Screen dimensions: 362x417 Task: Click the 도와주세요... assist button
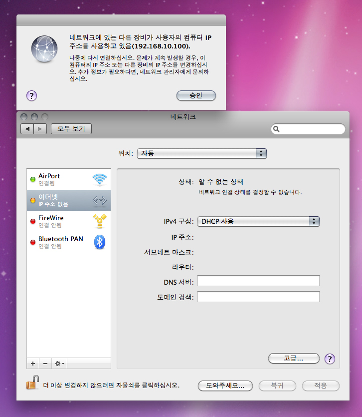pos(225,386)
